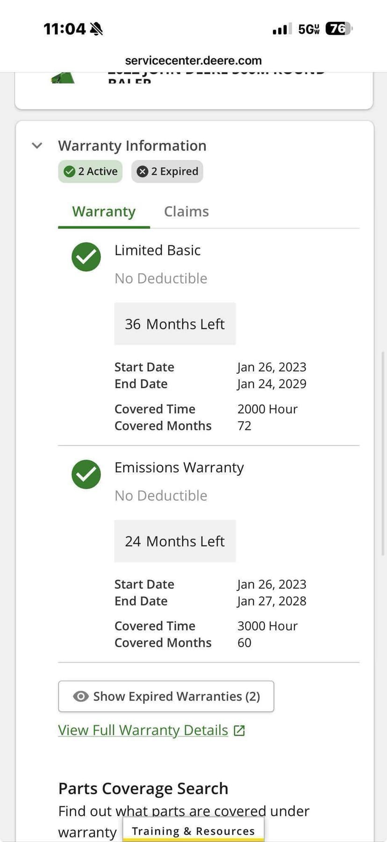This screenshot has height=842, width=387.
Task: Filter by the 2 Active warranty badge
Action: (90, 172)
